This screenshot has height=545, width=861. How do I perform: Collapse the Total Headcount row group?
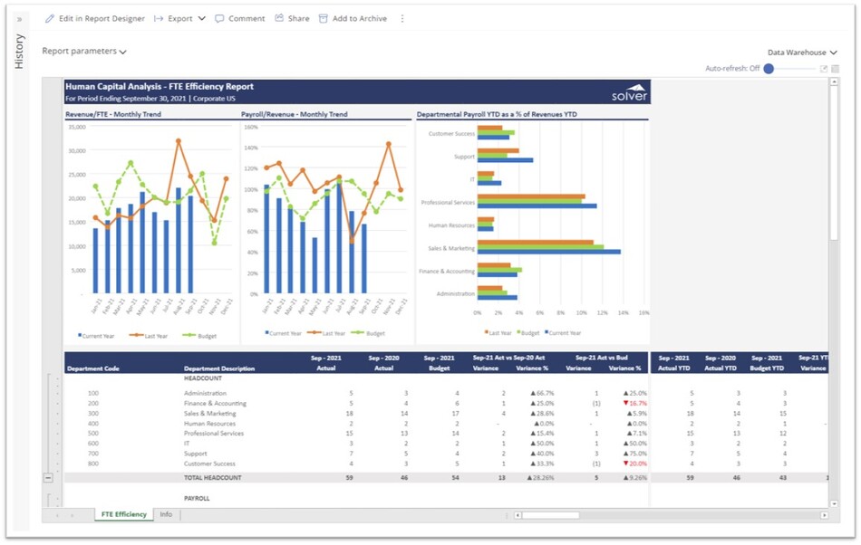(x=48, y=477)
